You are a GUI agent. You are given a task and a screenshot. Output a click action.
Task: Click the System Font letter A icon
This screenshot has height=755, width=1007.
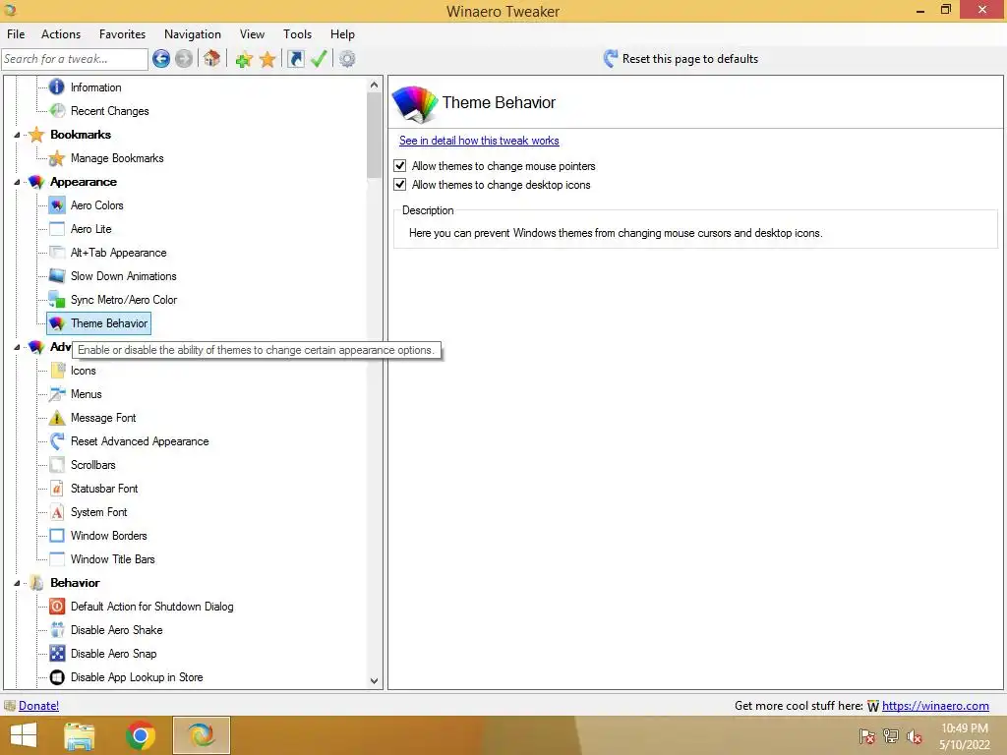pos(57,512)
